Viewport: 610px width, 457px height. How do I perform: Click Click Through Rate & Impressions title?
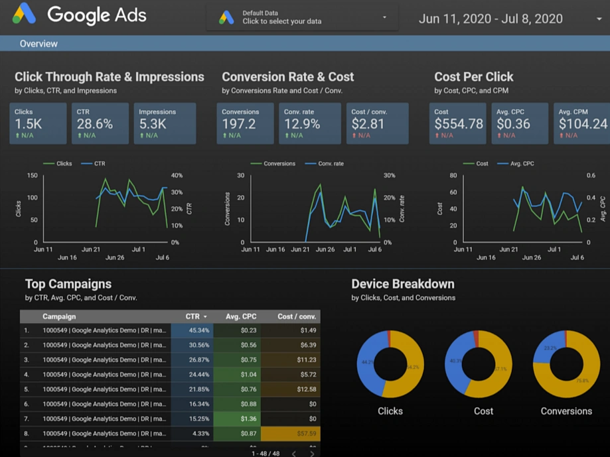pyautogui.click(x=110, y=77)
